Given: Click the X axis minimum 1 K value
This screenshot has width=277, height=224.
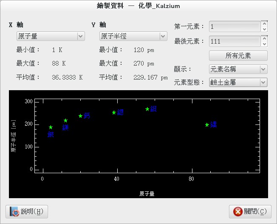Looking at the screenshot, I should (x=57, y=50).
